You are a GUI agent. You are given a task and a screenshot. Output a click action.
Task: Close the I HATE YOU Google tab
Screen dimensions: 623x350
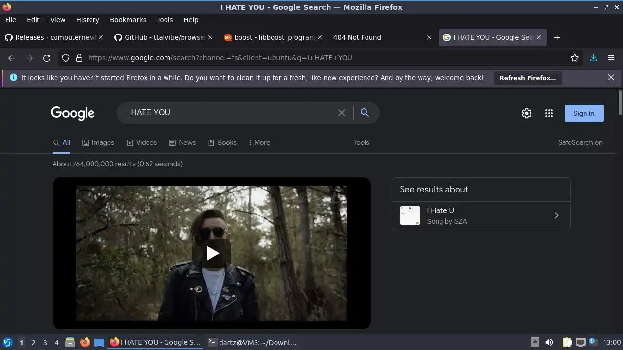tap(539, 37)
